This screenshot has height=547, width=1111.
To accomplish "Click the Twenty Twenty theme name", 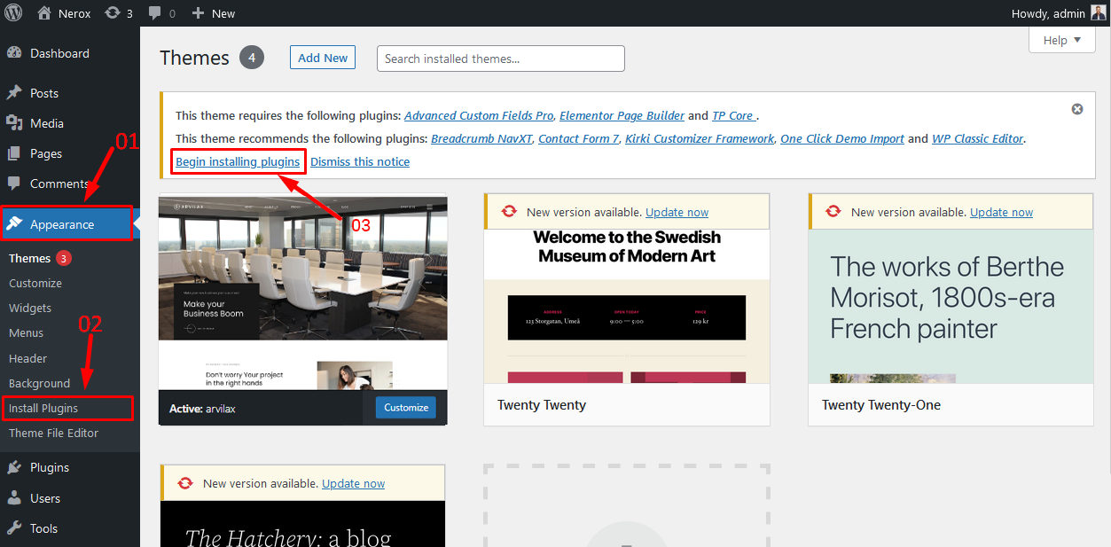I will coord(542,405).
